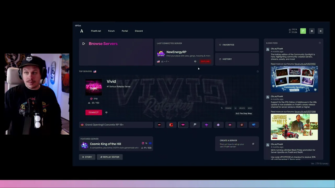Open forum.cfx.re/t/5371288 link
Image resolution: width=335 pixels, height=188 pixels.
[305, 112]
